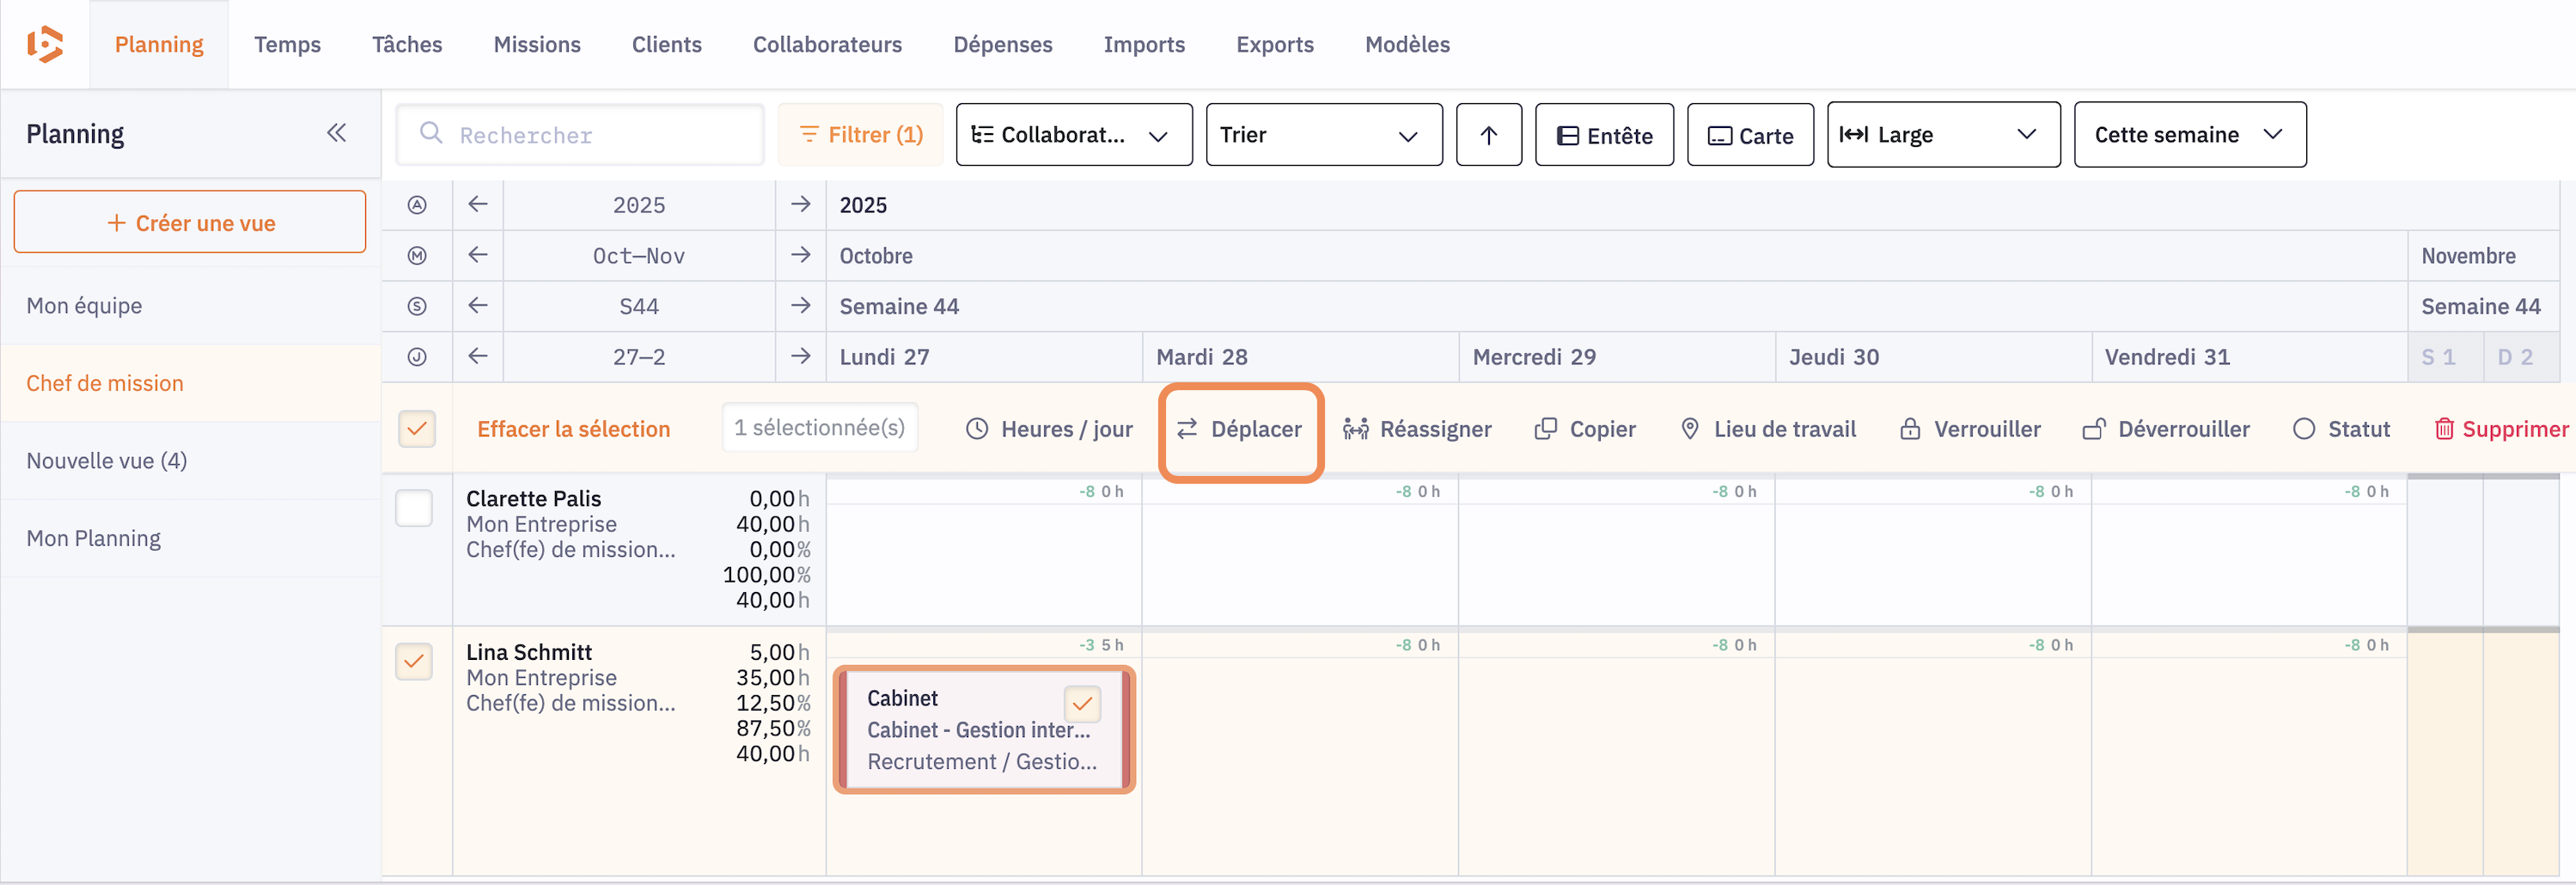Image resolution: width=2576 pixels, height=885 pixels.
Task: Advance to next week with S44 right arrow
Action: 800,306
